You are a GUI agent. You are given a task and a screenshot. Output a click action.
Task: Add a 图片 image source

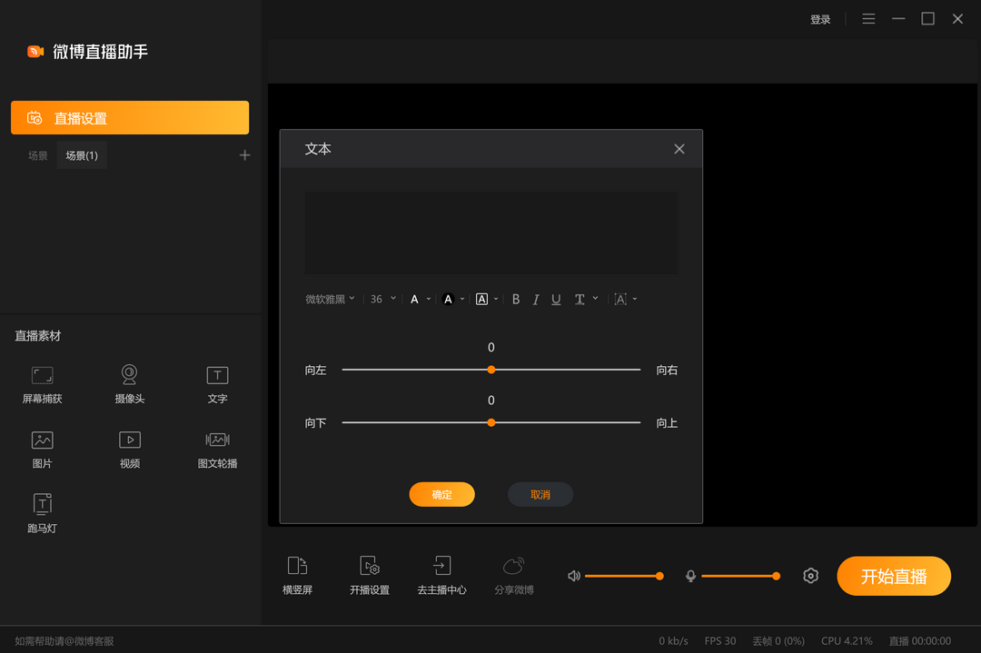click(x=42, y=448)
